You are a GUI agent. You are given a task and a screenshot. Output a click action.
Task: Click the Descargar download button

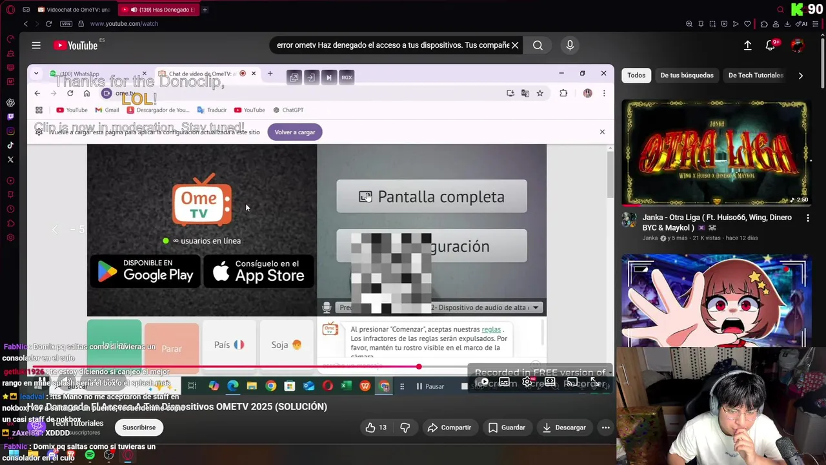click(x=565, y=428)
